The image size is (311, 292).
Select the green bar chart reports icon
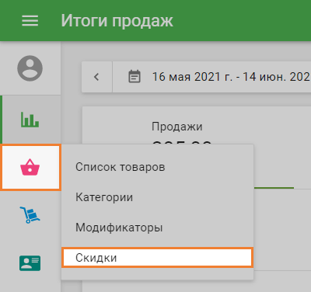(30, 120)
